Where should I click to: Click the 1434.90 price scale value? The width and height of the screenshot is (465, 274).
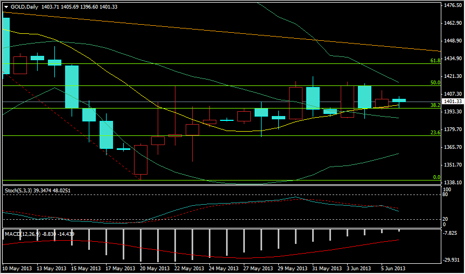tap(453, 58)
